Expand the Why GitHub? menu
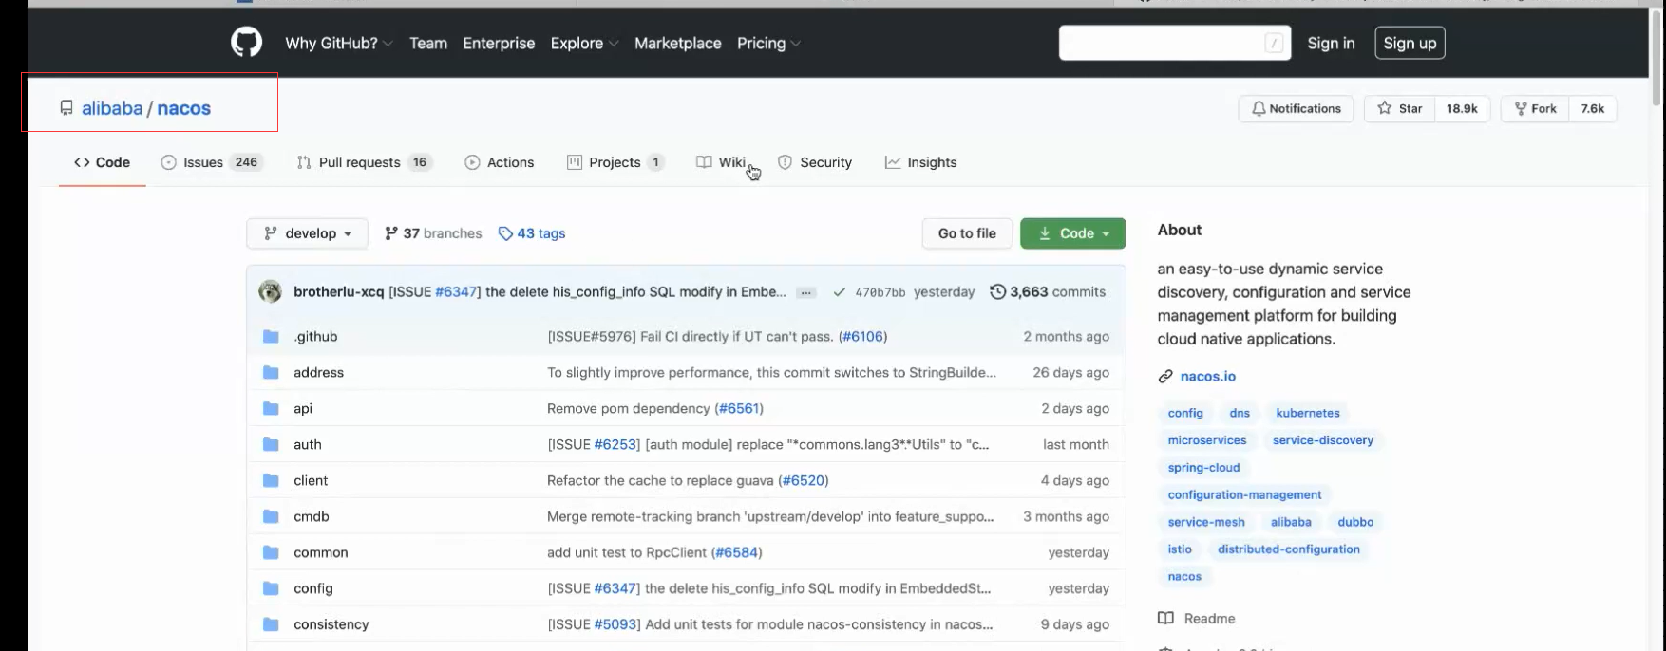Viewport: 1666px width, 651px height. coord(339,43)
